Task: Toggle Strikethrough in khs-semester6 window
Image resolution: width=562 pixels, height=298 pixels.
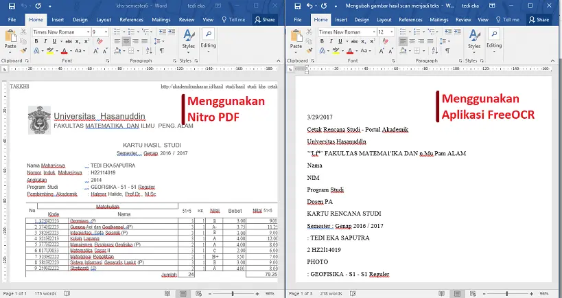Action: point(69,41)
